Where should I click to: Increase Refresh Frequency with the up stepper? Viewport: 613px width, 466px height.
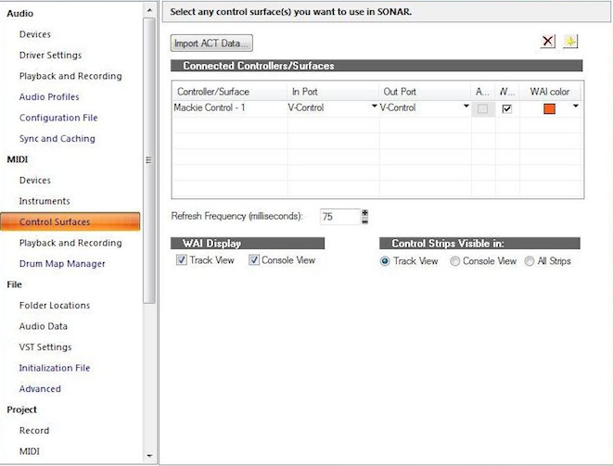[364, 212]
